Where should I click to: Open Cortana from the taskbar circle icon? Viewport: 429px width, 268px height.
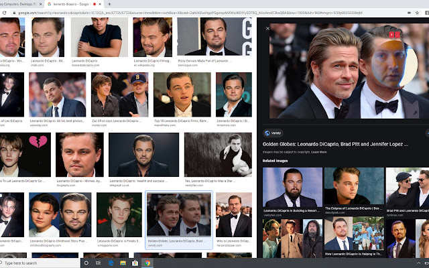(86, 263)
